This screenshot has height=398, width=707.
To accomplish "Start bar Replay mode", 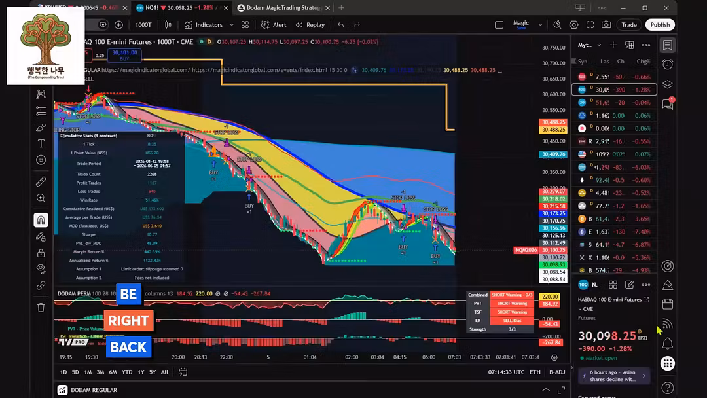I will 310,25.
